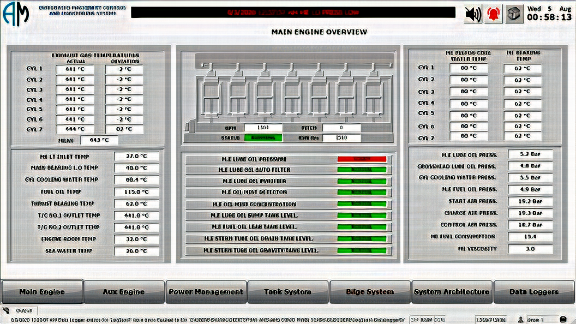The width and height of the screenshot is (576, 324).
Task: Click the black alarm message banner at top
Action: [x=293, y=12]
